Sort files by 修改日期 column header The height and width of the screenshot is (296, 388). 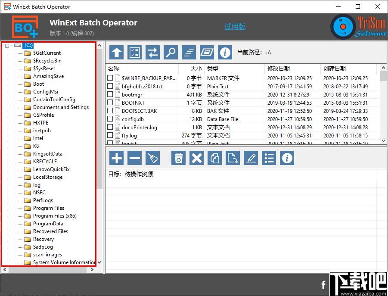[x=293, y=69]
